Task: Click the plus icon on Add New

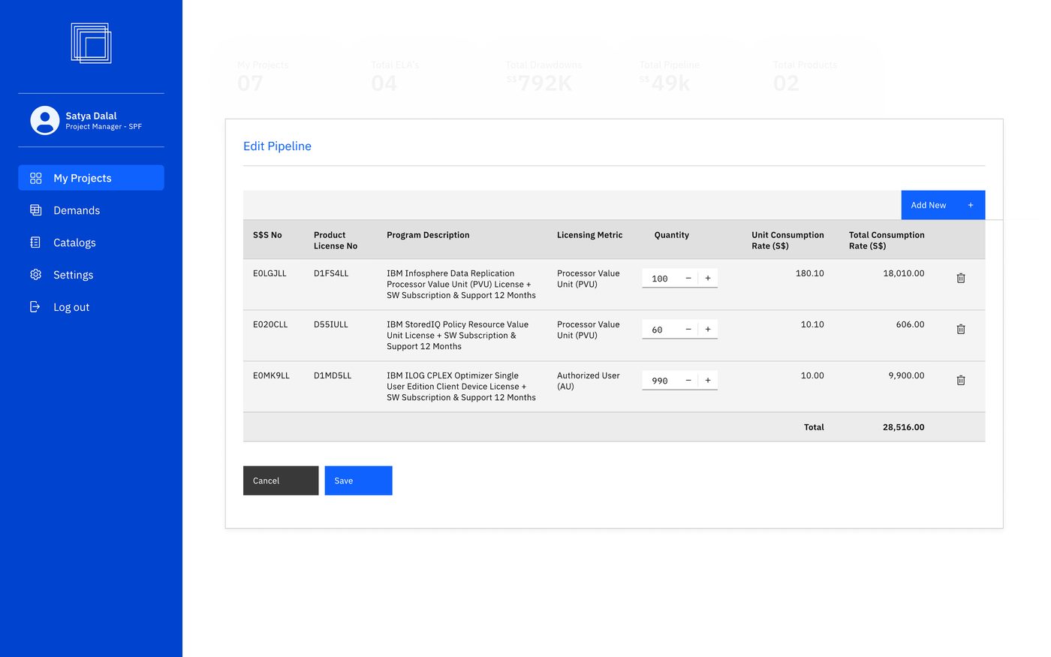Action: pyautogui.click(x=971, y=205)
